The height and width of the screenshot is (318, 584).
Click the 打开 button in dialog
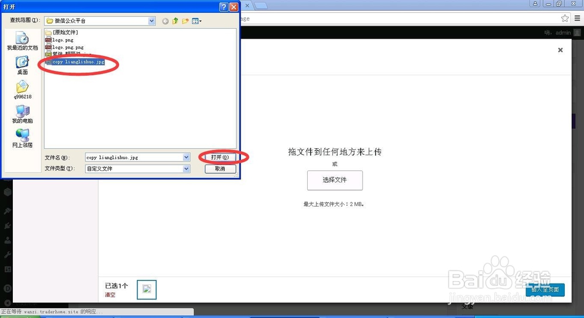[220, 158]
